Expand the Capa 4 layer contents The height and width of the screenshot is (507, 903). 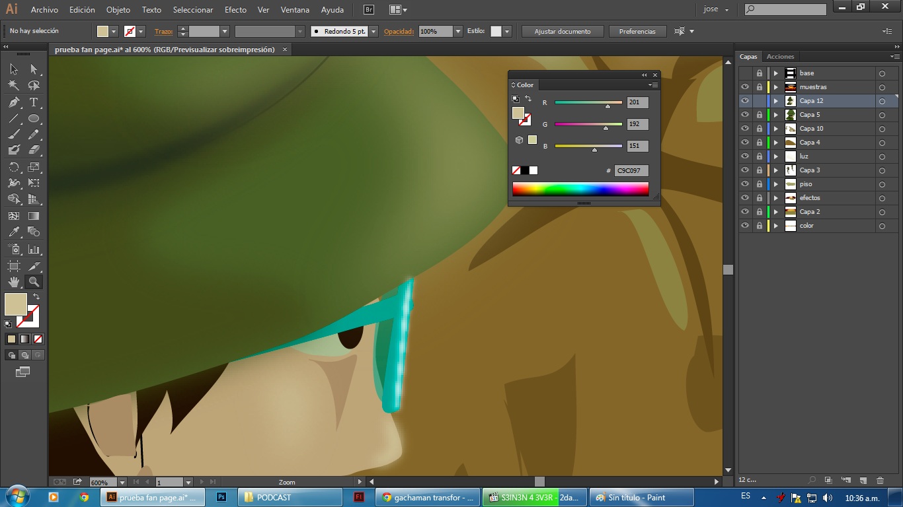click(x=776, y=143)
